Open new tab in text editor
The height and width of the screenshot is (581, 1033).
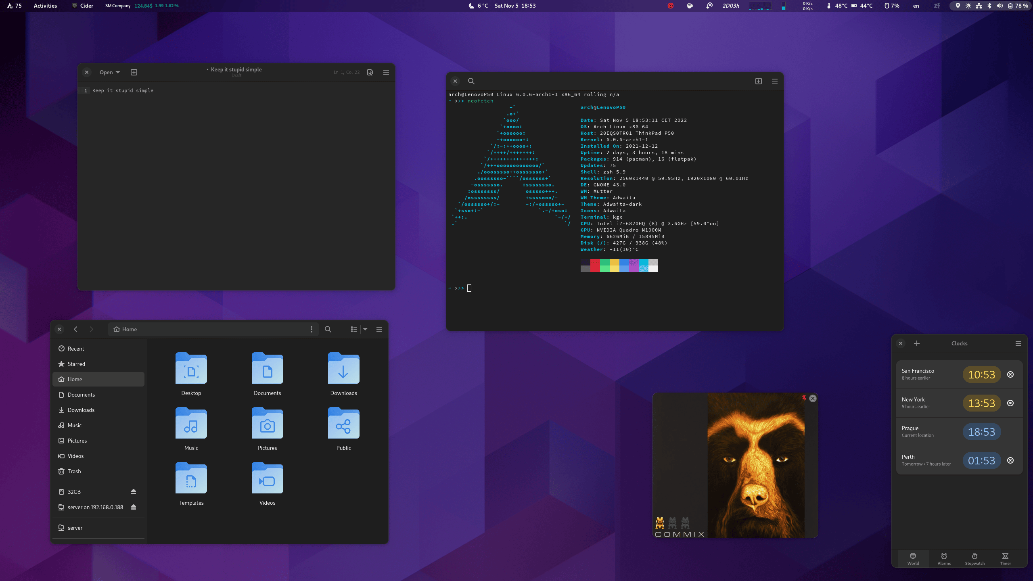point(134,72)
